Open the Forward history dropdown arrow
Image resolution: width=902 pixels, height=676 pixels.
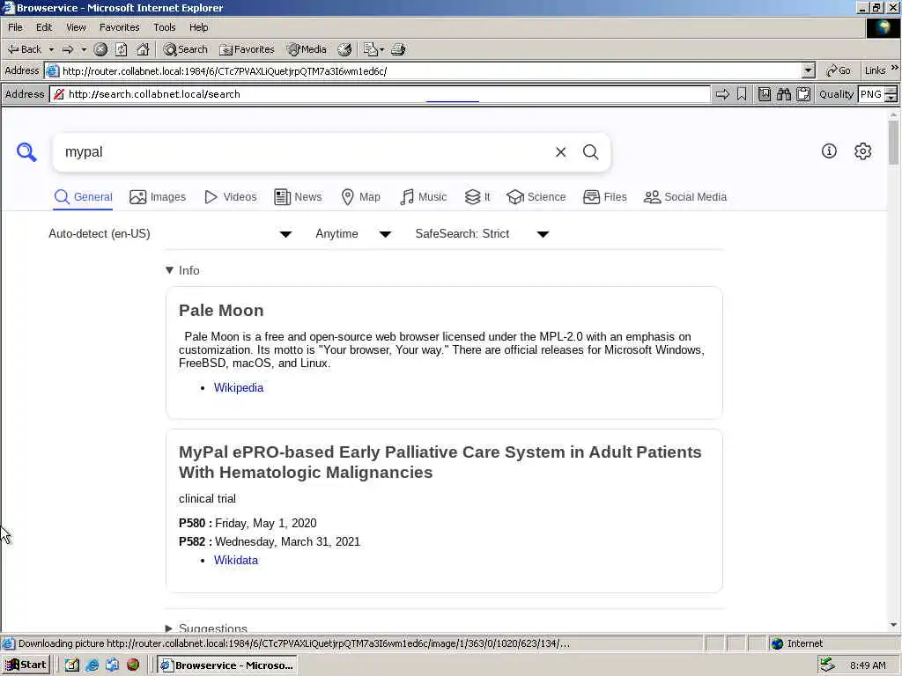tap(84, 49)
